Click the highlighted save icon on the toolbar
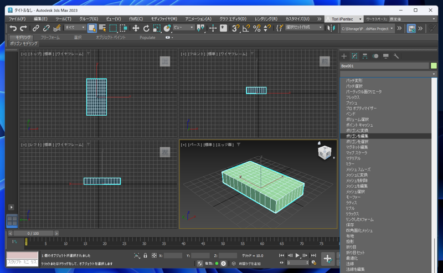This screenshot has width=443, height=273. 411,28
